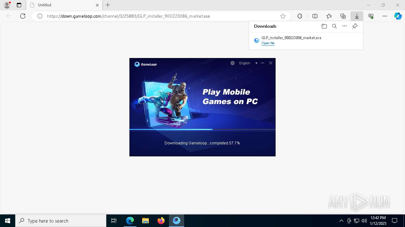
Task: Open the clock showing 12:42 PM
Action: [x=378, y=221]
